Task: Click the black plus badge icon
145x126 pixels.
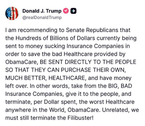Action: coord(73,11)
